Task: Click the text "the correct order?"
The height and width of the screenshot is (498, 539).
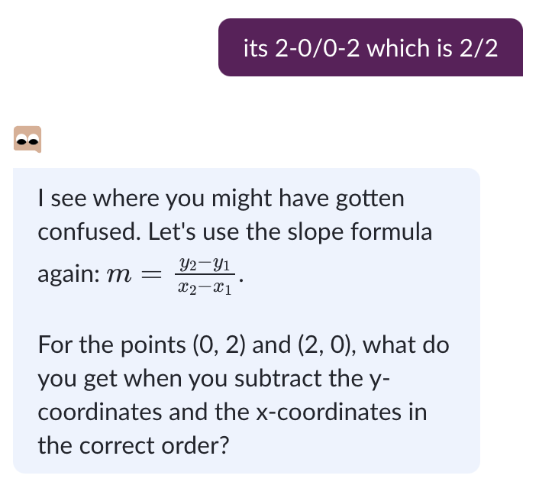Action: coord(134,445)
